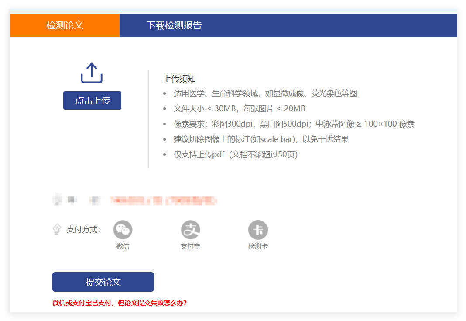Choose the 支付宝 payment icon

(191, 230)
